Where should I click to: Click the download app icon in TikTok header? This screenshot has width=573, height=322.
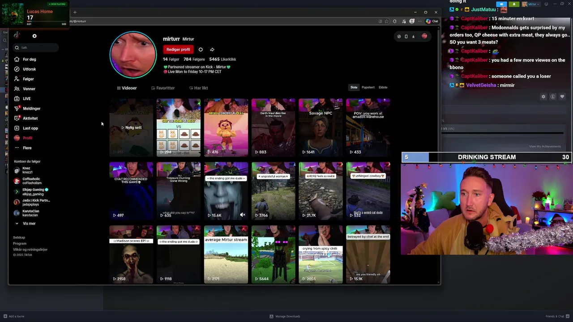(x=413, y=36)
